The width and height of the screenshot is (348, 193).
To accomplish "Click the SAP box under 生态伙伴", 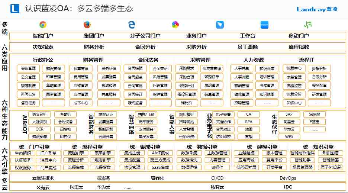I will (289, 114).
